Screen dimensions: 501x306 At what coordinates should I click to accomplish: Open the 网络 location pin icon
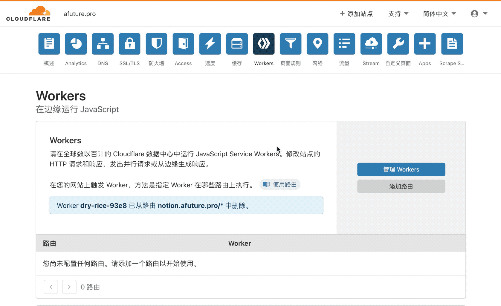317,44
